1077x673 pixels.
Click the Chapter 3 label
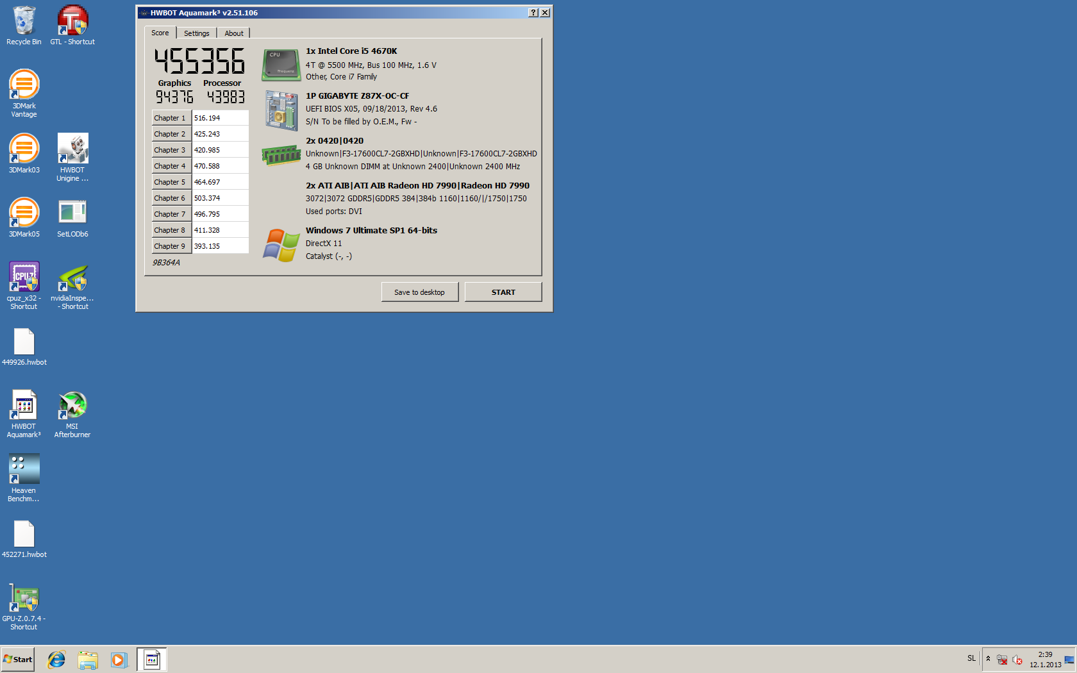[171, 150]
